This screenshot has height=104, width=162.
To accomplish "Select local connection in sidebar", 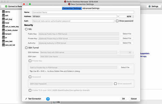I will coord(7,23).
